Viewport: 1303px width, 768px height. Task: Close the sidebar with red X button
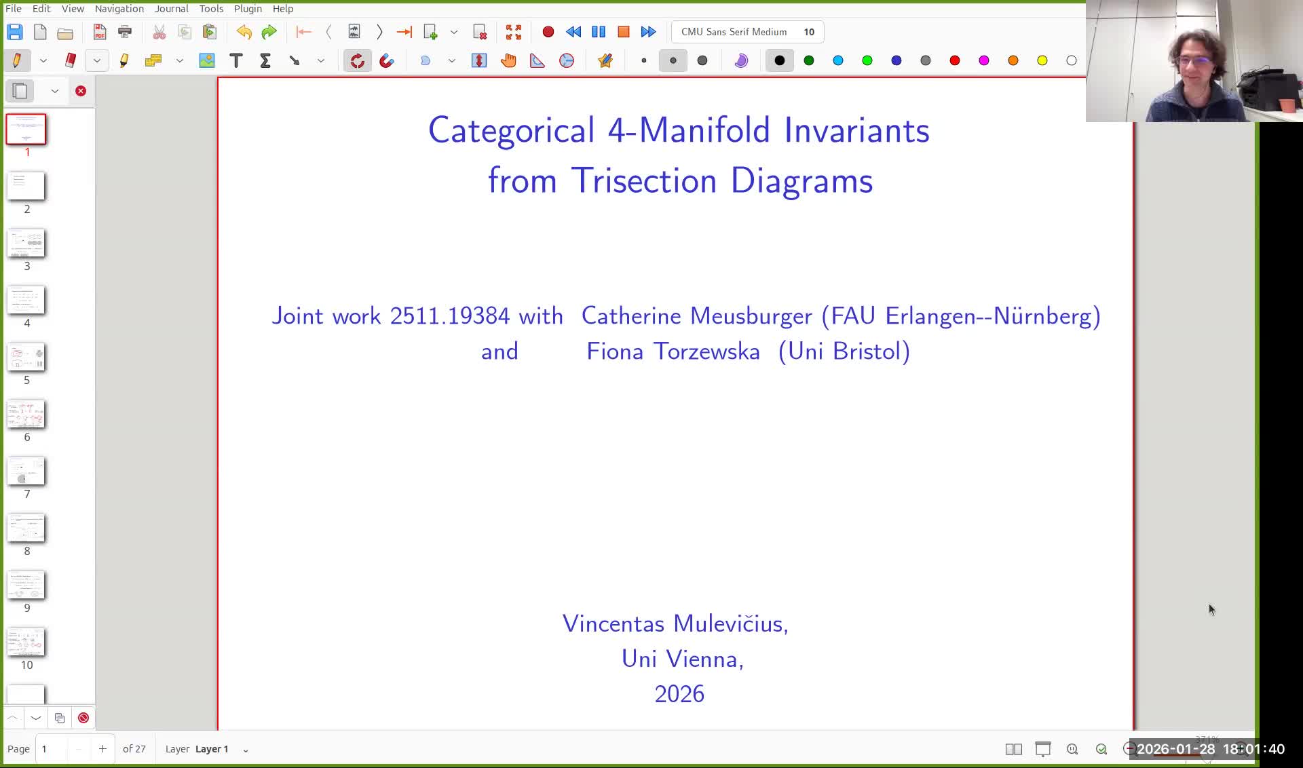[81, 91]
